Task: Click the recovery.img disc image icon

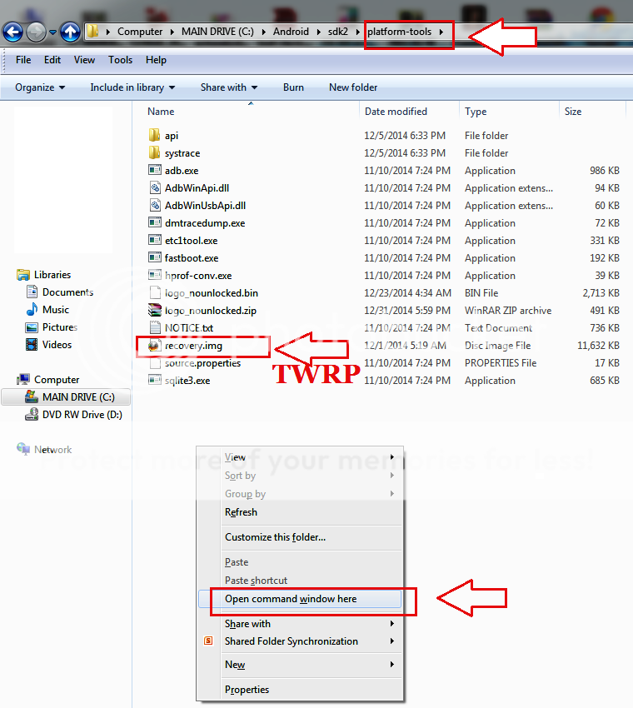Action: click(154, 345)
